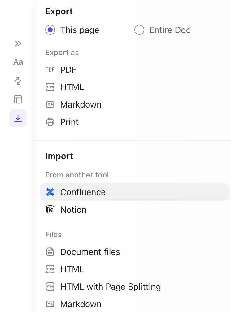Open the Aa text style panel
This screenshot has width=231, height=312.
click(18, 62)
